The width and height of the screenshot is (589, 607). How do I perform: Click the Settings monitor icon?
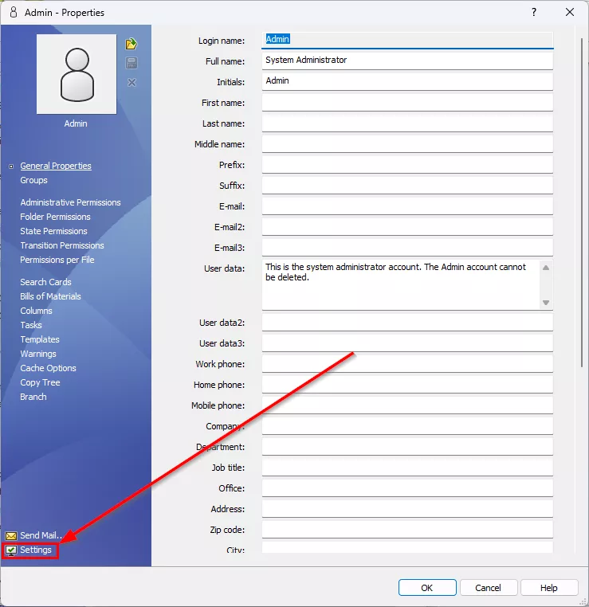coord(11,550)
